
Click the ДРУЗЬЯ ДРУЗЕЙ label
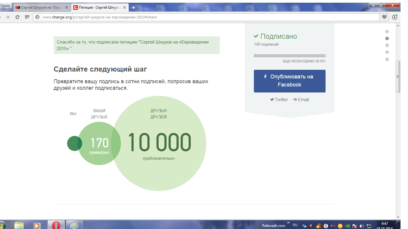click(159, 114)
